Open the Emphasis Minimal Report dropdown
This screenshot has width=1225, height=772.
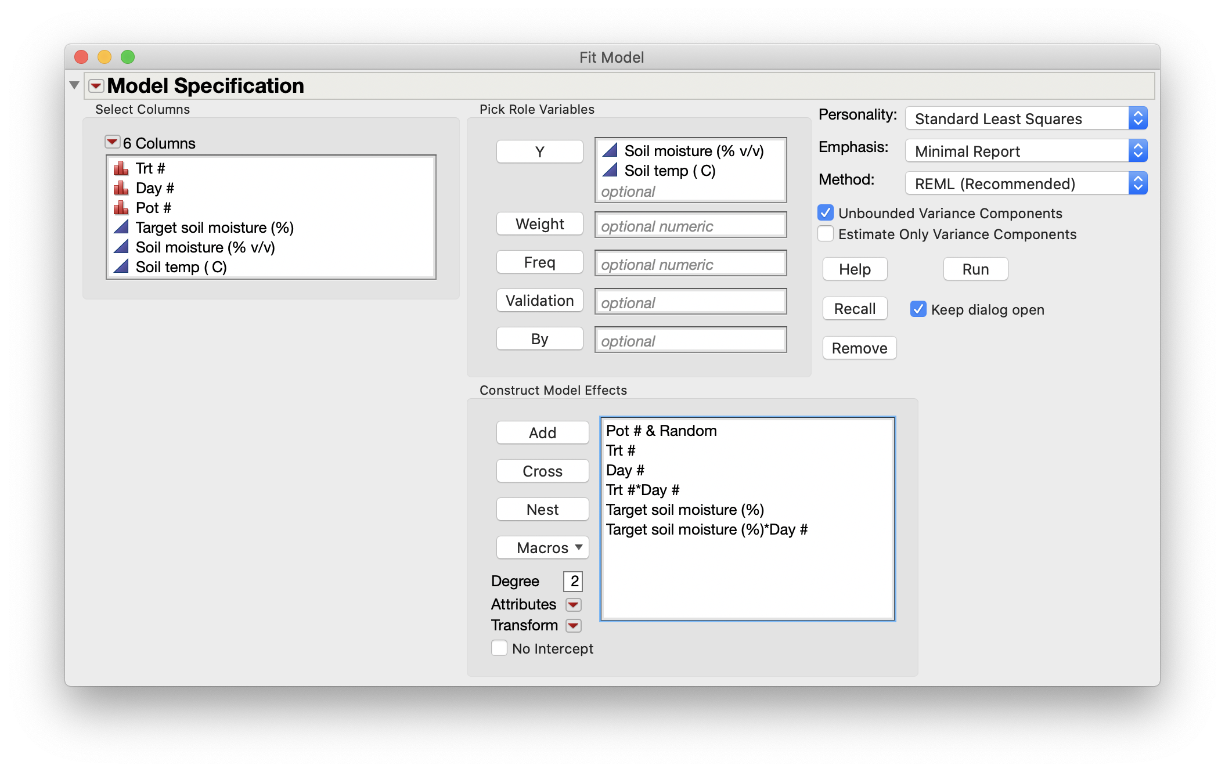point(1025,151)
